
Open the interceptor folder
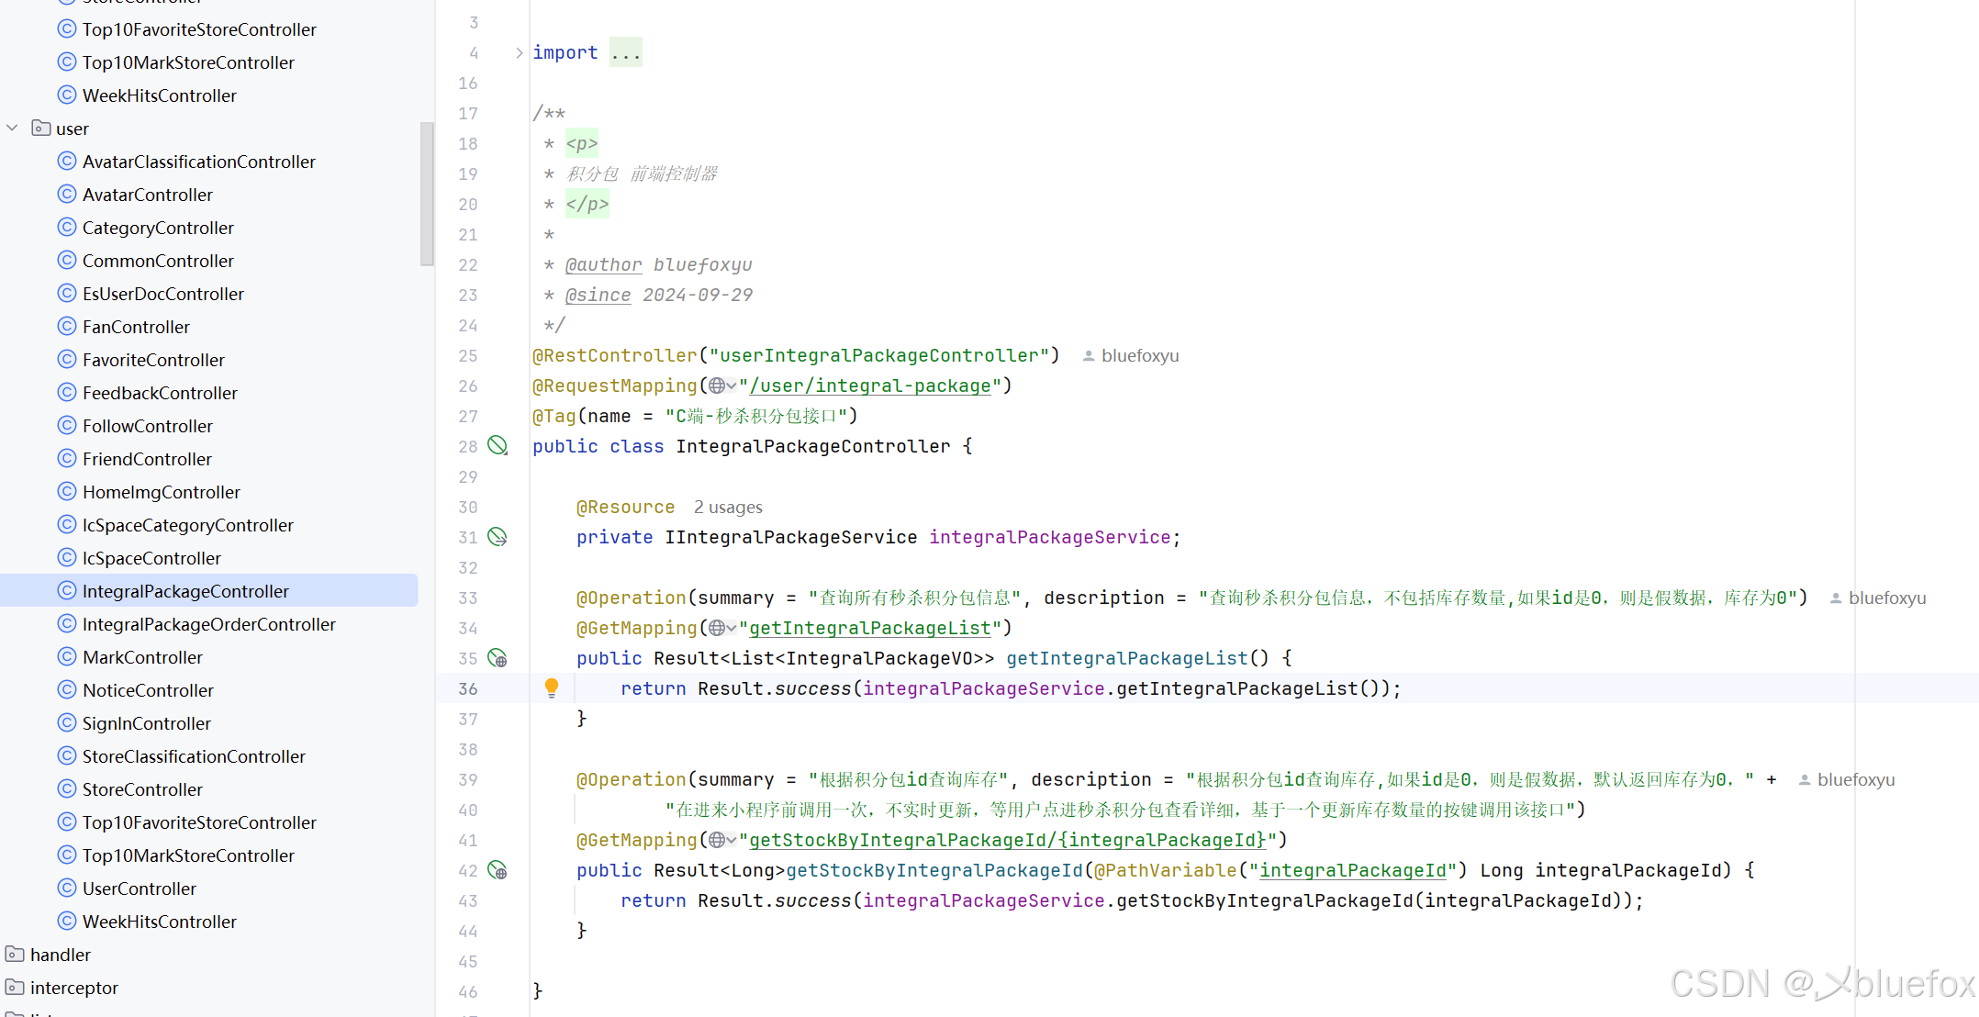click(x=73, y=988)
